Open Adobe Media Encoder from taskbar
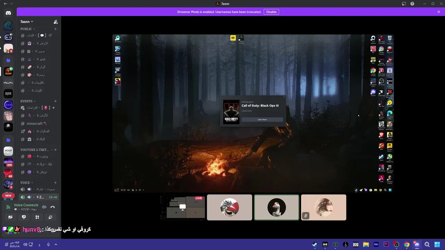The height and width of the screenshot is (250, 445). [376, 244]
